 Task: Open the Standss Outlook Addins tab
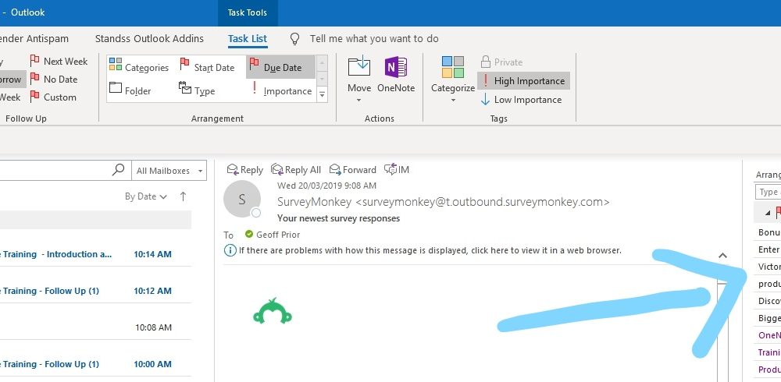coord(149,38)
